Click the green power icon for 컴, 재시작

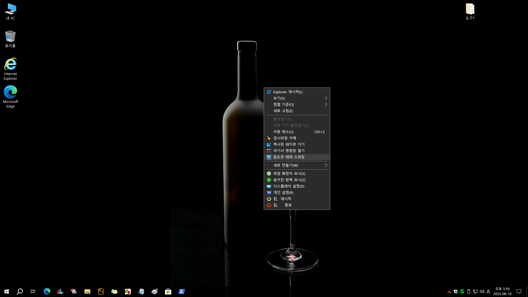[x=269, y=199]
